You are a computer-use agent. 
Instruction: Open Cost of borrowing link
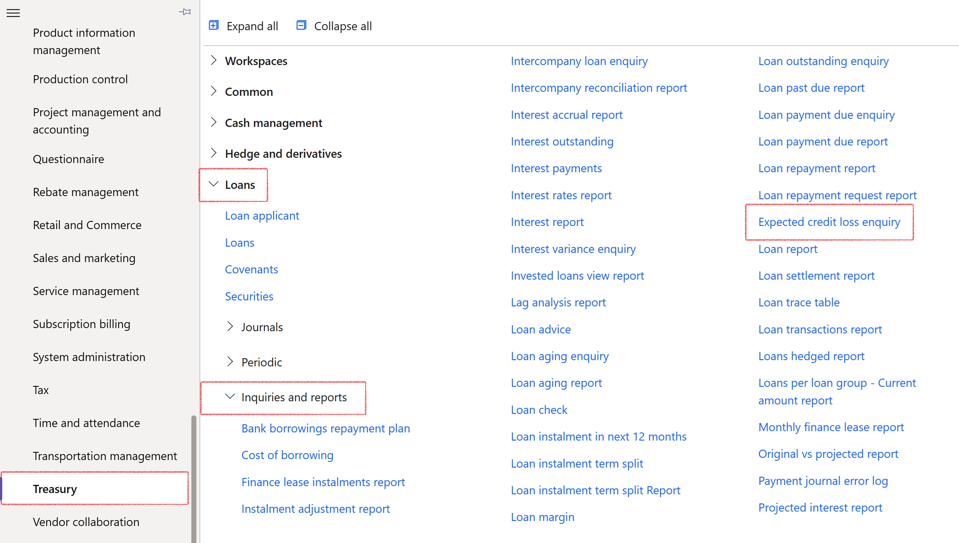pyautogui.click(x=287, y=455)
